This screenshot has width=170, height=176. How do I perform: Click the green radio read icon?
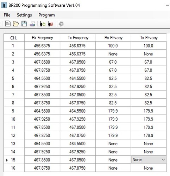click(43, 24)
